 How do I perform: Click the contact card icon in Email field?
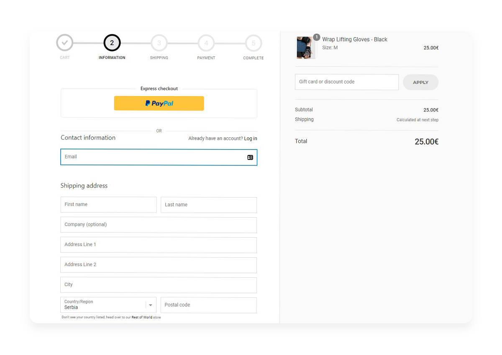pos(250,157)
